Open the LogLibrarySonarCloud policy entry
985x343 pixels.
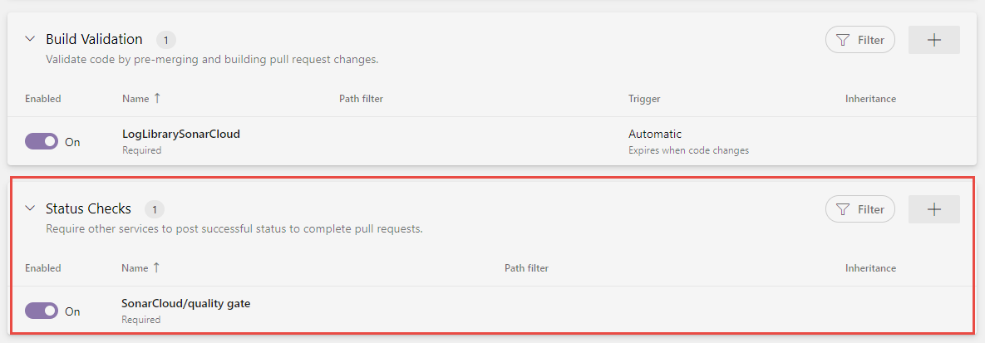pyautogui.click(x=181, y=134)
